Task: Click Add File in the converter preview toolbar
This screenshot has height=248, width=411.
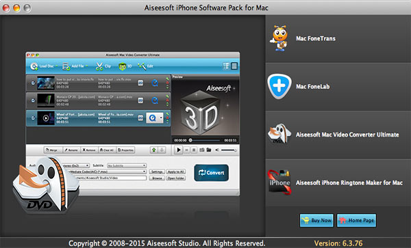Action: (x=73, y=66)
